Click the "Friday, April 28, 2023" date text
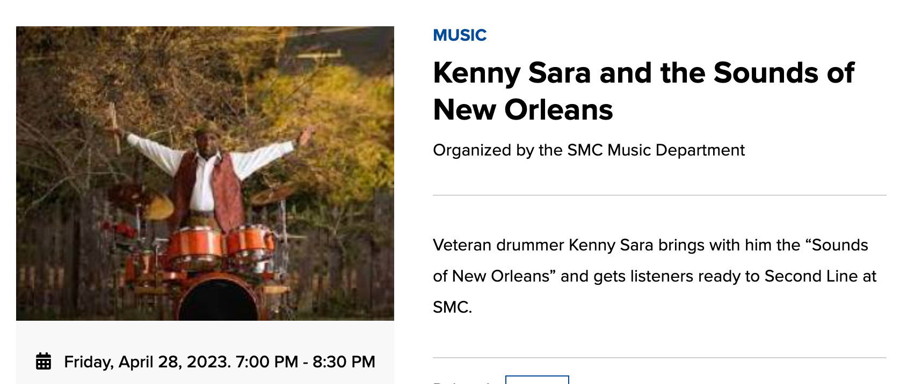This screenshot has height=384, width=900. tap(147, 362)
